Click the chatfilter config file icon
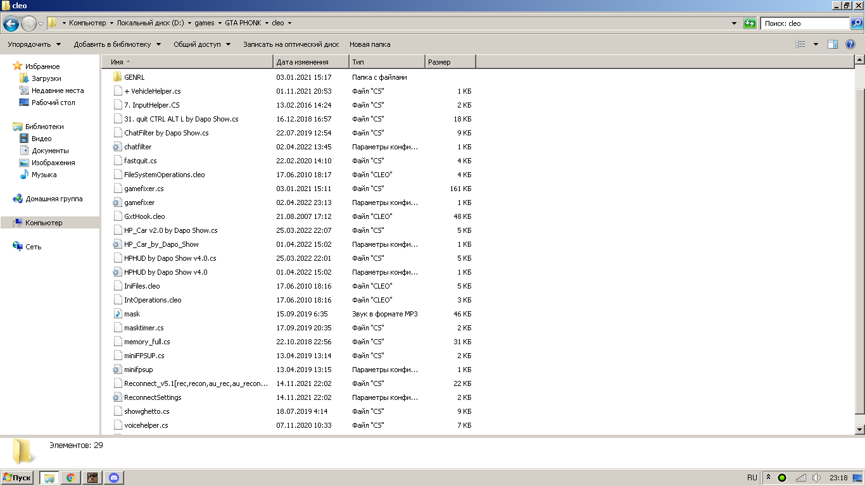This screenshot has width=865, height=486. pyautogui.click(x=117, y=147)
